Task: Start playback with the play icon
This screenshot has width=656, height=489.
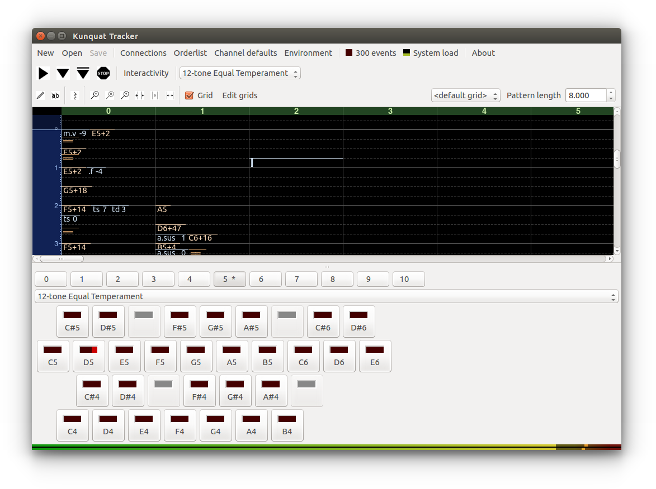Action: click(x=43, y=74)
